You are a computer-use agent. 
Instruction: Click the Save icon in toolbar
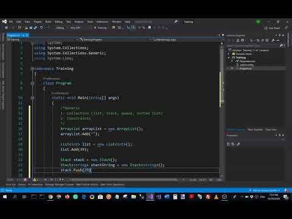(x=31, y=27)
